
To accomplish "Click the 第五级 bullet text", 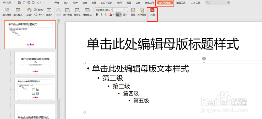I will [141, 101].
